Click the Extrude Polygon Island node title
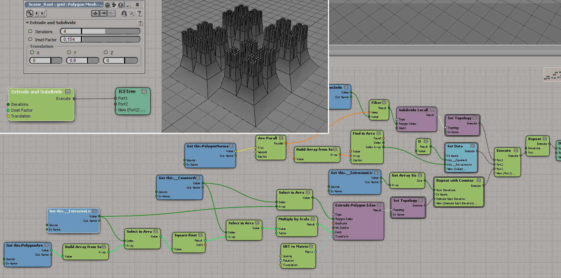Viewport: 561px width, 278px height. tap(355, 205)
